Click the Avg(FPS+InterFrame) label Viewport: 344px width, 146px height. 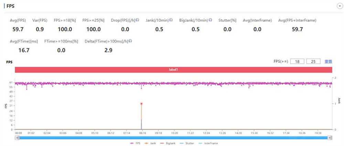click(x=297, y=20)
